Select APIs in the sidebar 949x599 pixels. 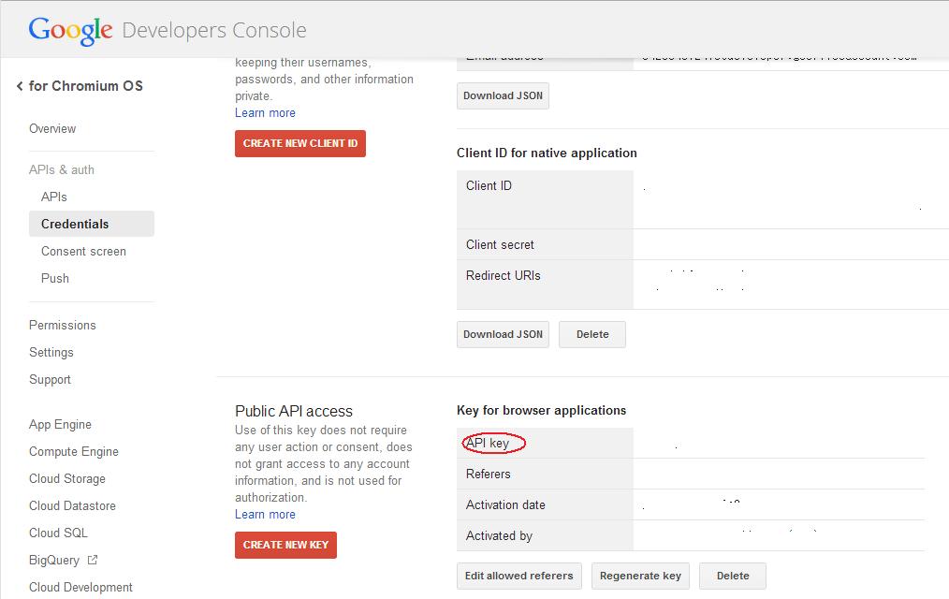coord(54,197)
